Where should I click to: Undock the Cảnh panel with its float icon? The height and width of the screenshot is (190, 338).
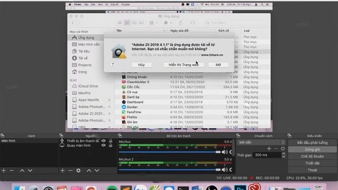pyautogui.click(x=2, y=136)
